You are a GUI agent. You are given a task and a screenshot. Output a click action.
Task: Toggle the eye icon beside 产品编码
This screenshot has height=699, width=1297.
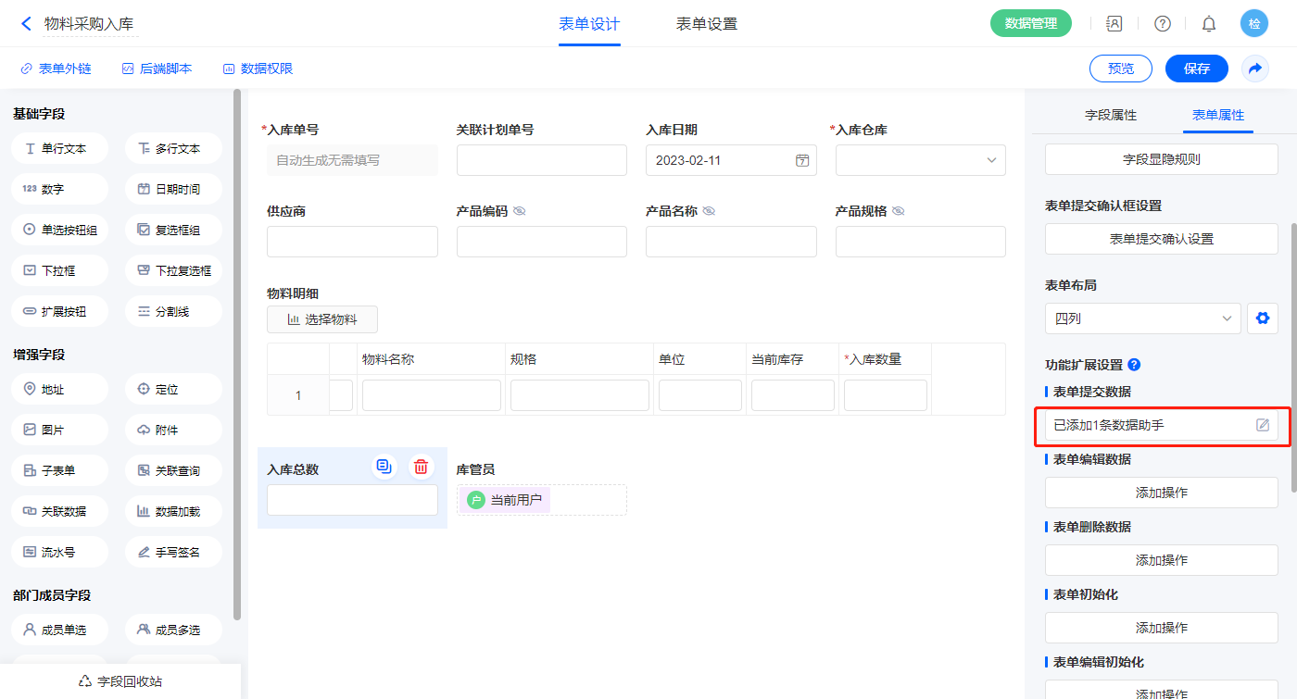pos(520,211)
